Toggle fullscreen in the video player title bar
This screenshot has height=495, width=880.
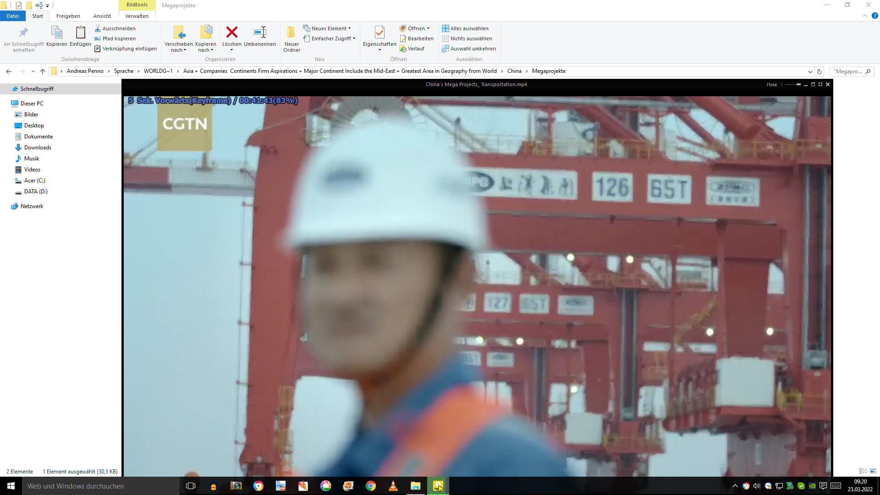(x=820, y=84)
